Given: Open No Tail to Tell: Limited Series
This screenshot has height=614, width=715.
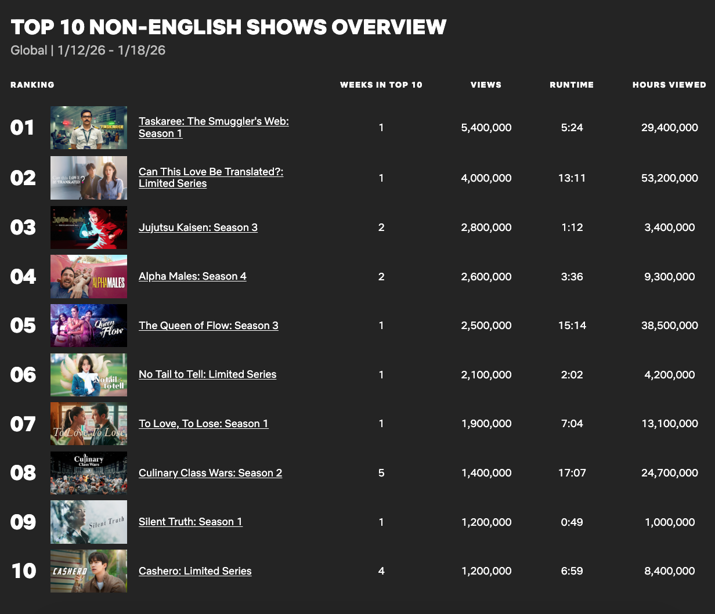Looking at the screenshot, I should 207,374.
